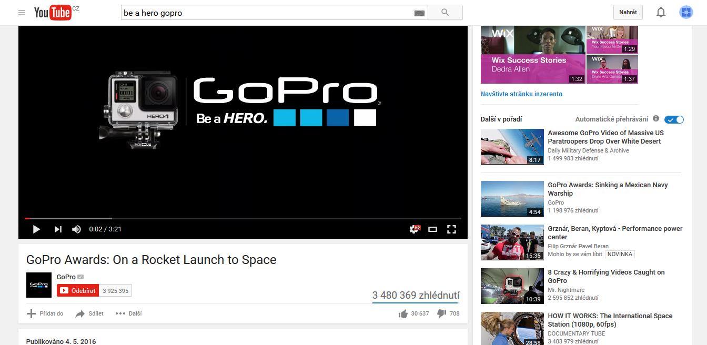Enter full screen mode
This screenshot has height=345, width=707.
pyautogui.click(x=451, y=229)
